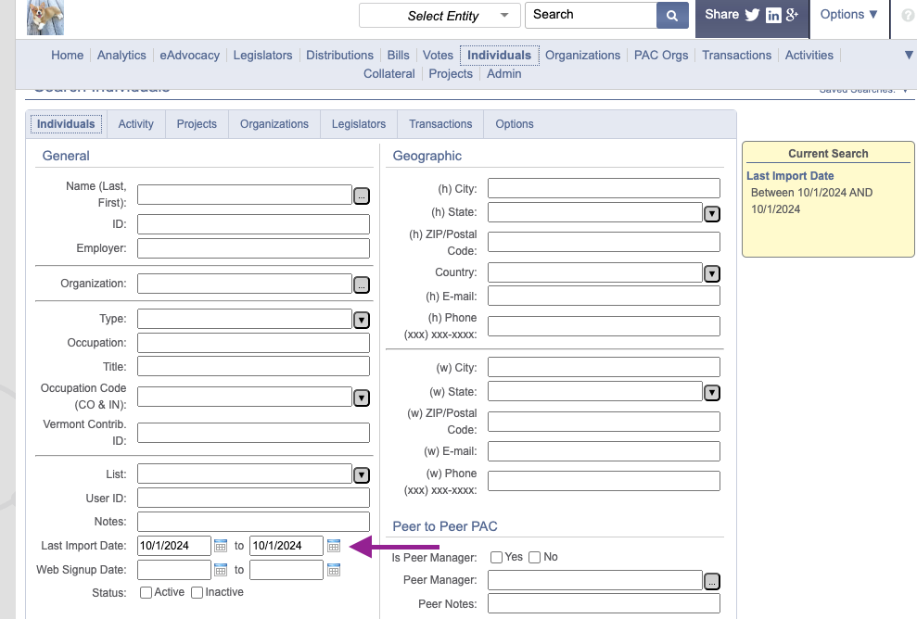The height and width of the screenshot is (619, 917).
Task: Tick Yes for Is Peer Manager
Action: (496, 557)
